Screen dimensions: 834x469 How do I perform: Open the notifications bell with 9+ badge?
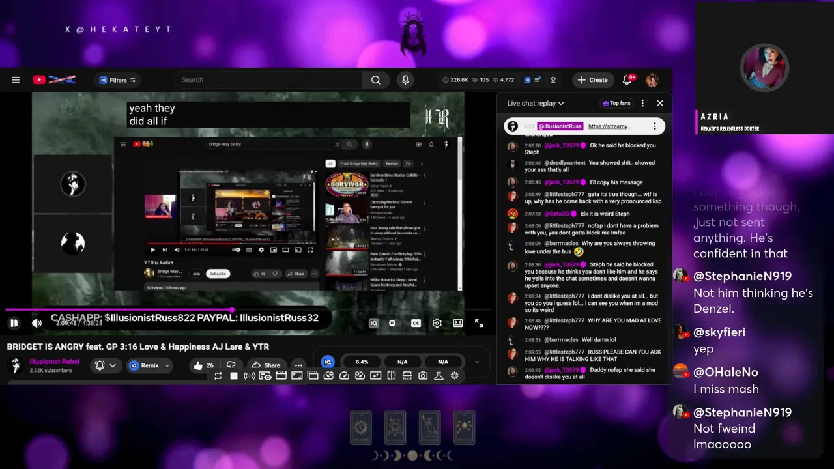click(x=628, y=79)
